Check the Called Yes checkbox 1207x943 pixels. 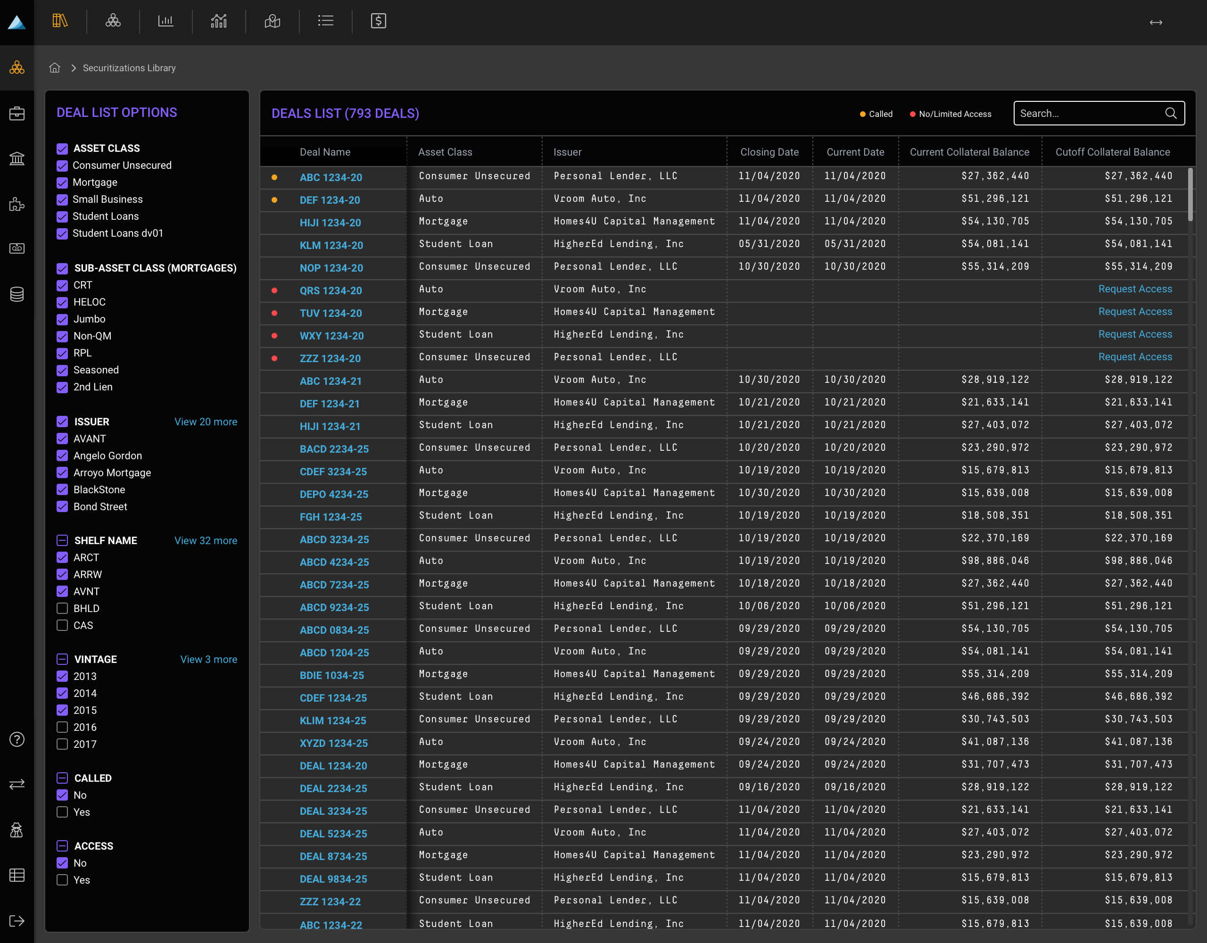point(62,812)
